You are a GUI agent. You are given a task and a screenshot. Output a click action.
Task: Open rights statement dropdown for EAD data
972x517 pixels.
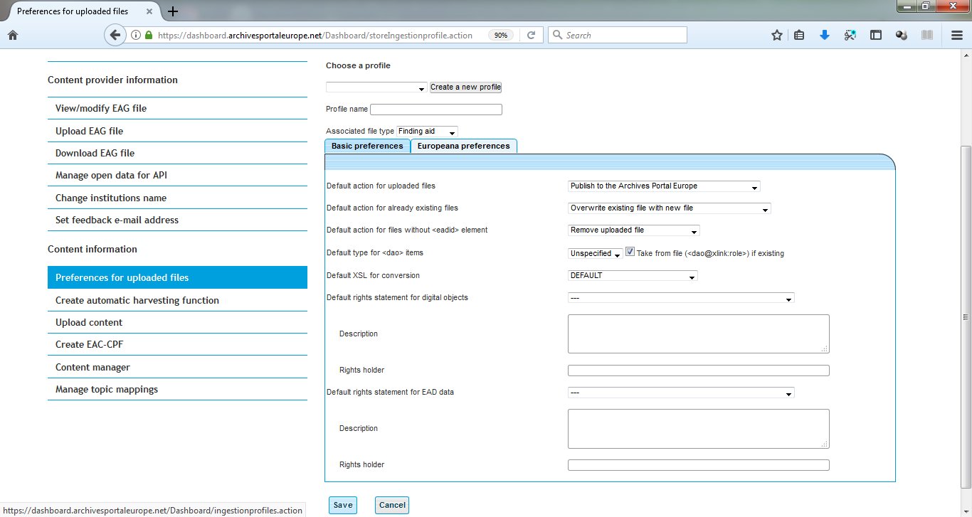pyautogui.click(x=681, y=393)
